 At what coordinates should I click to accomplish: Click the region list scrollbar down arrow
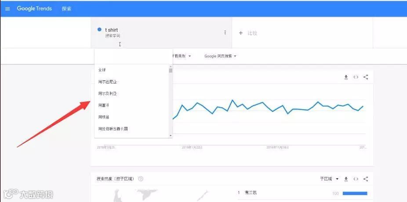tap(171, 136)
